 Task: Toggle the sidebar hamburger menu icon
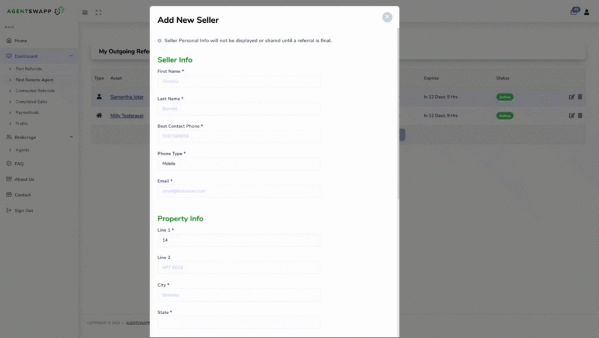click(x=85, y=13)
